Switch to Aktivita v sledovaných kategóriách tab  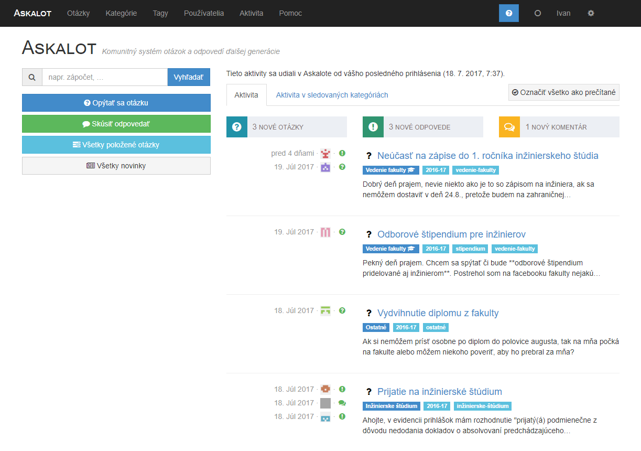coord(332,95)
